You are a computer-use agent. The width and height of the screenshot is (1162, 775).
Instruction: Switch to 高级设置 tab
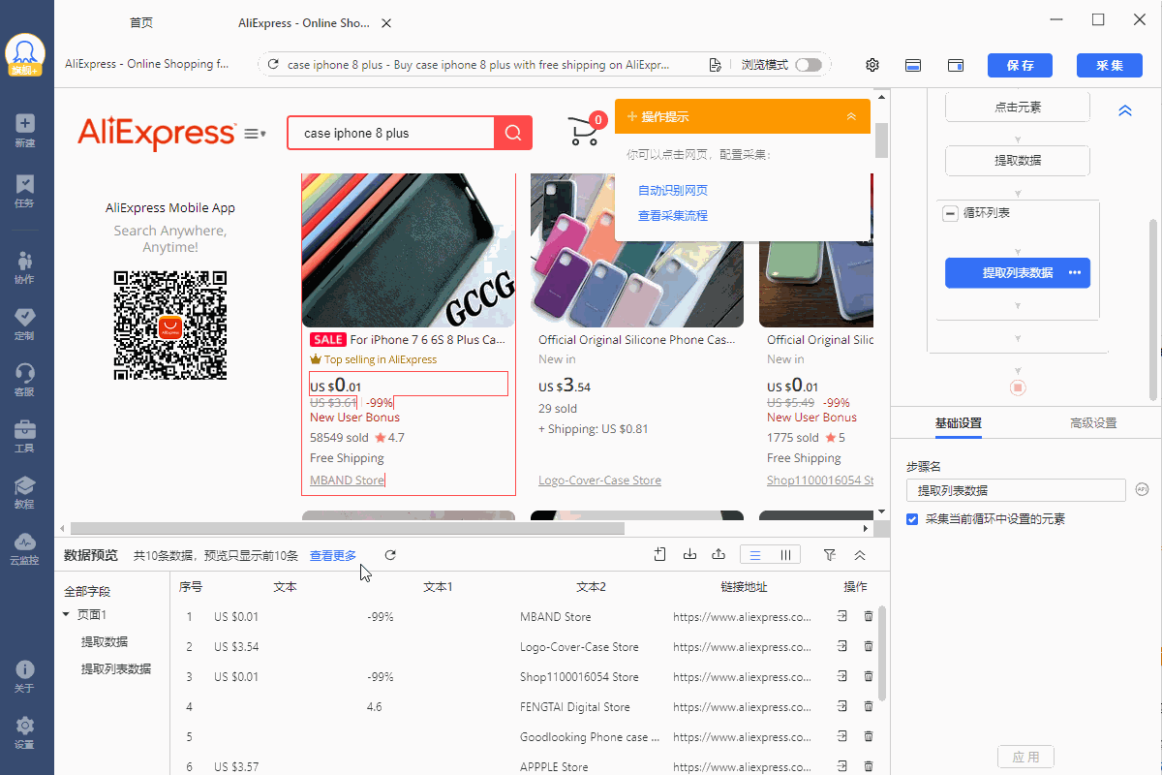[x=1093, y=423]
